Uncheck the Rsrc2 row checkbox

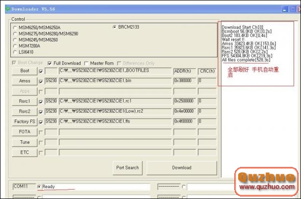[x=41, y=112]
